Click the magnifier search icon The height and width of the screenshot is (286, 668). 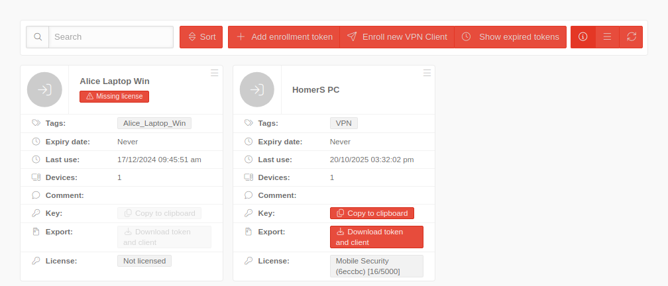pos(38,37)
